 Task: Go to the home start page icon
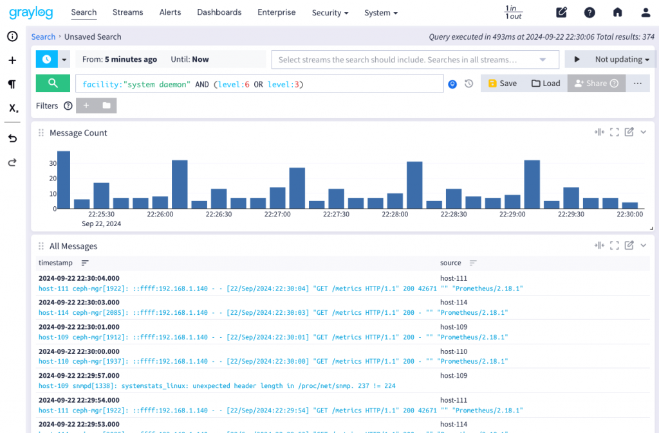(617, 13)
